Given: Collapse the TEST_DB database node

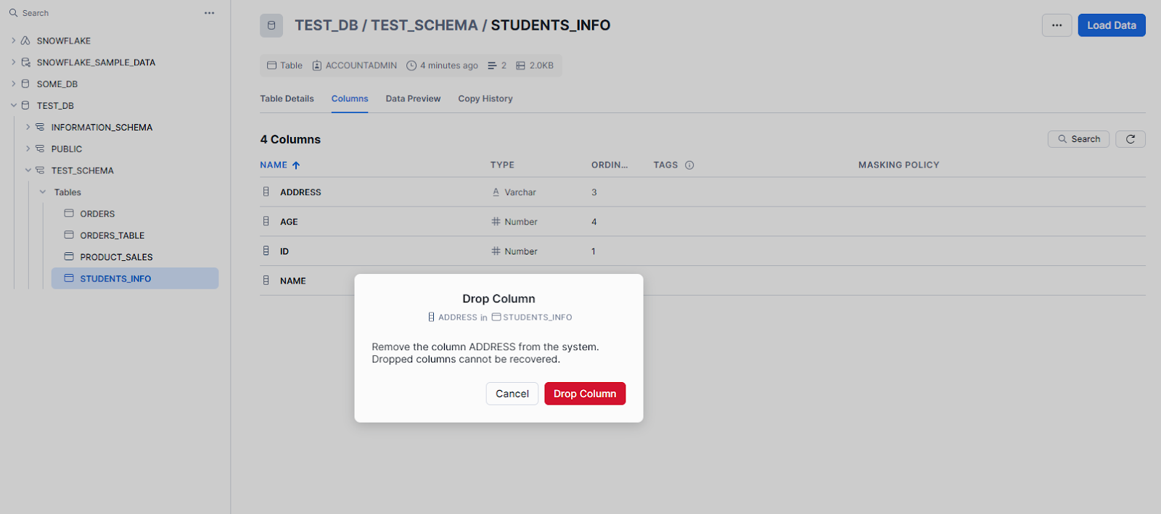Looking at the screenshot, I should point(13,106).
